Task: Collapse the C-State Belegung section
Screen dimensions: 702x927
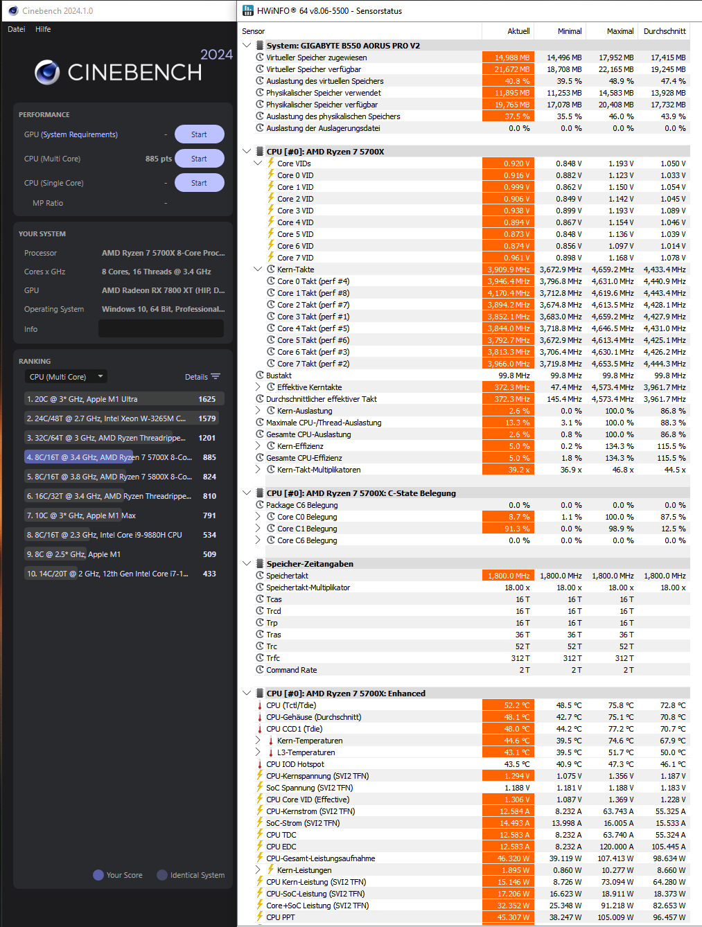Action: (247, 493)
